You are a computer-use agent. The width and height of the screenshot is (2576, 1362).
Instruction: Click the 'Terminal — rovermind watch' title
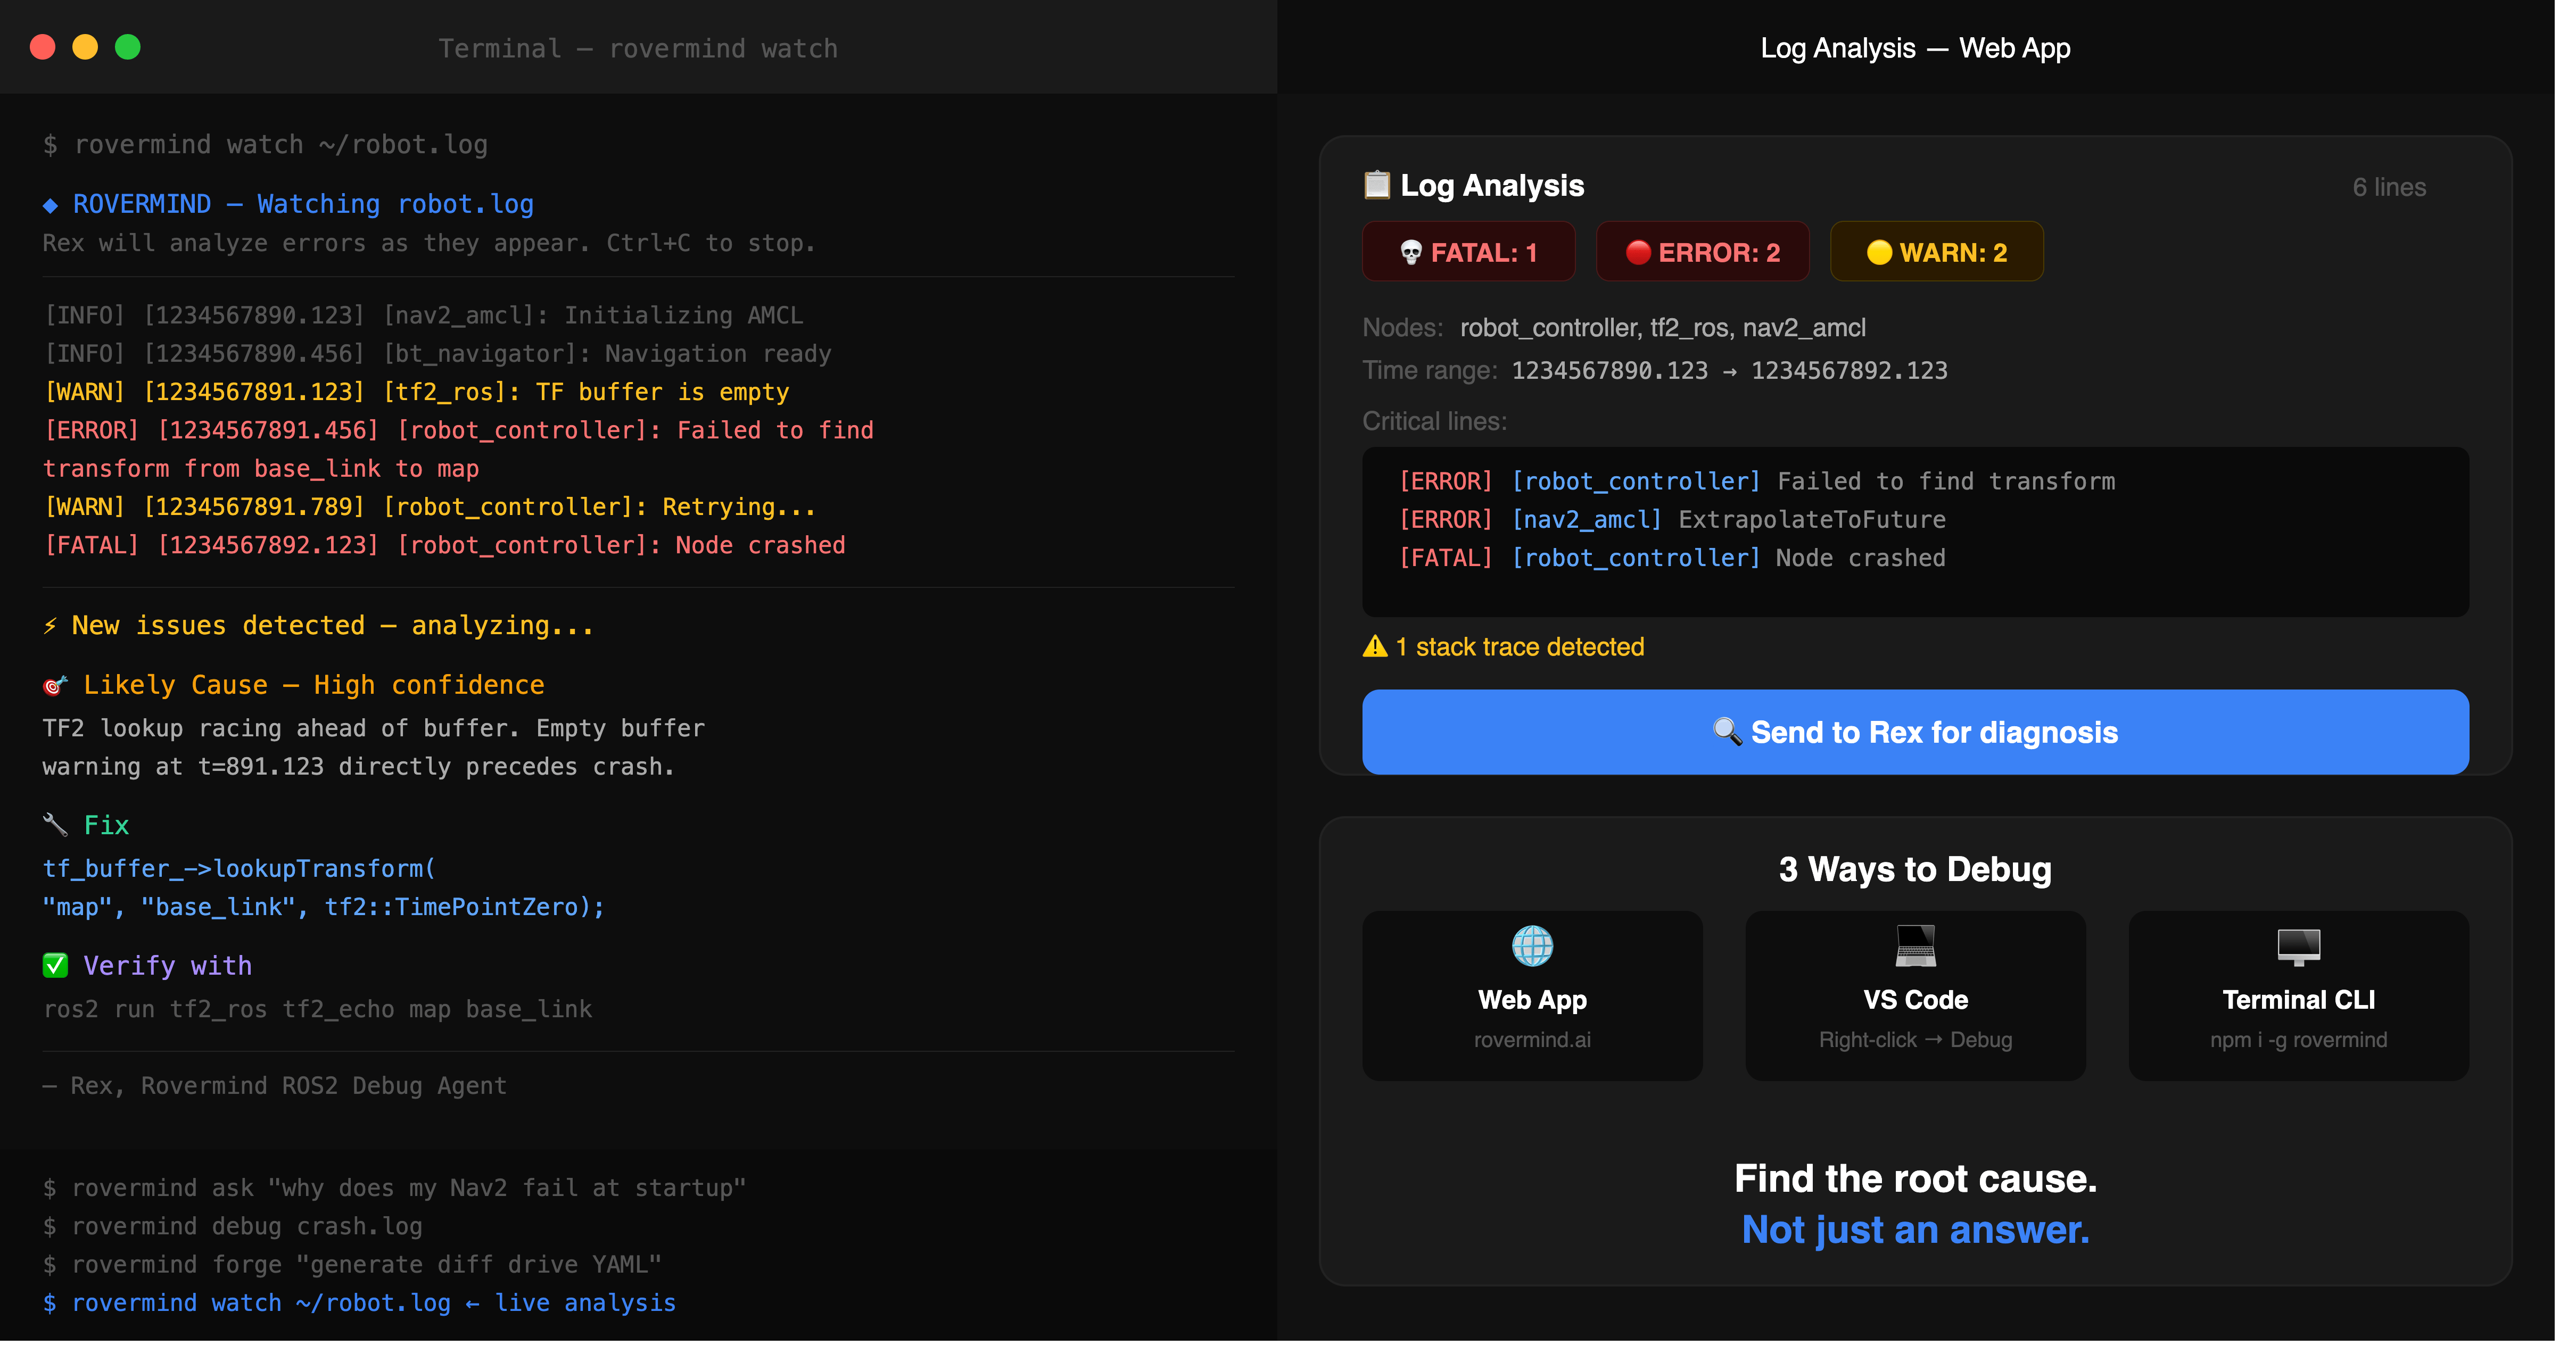[x=638, y=48]
